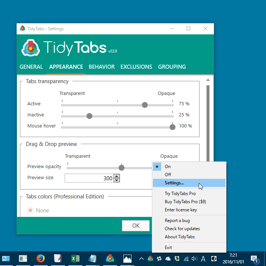Screen dimensions: 266x266
Task: Open the Wi-Fi network tray icon
Action: [x=186, y=259]
